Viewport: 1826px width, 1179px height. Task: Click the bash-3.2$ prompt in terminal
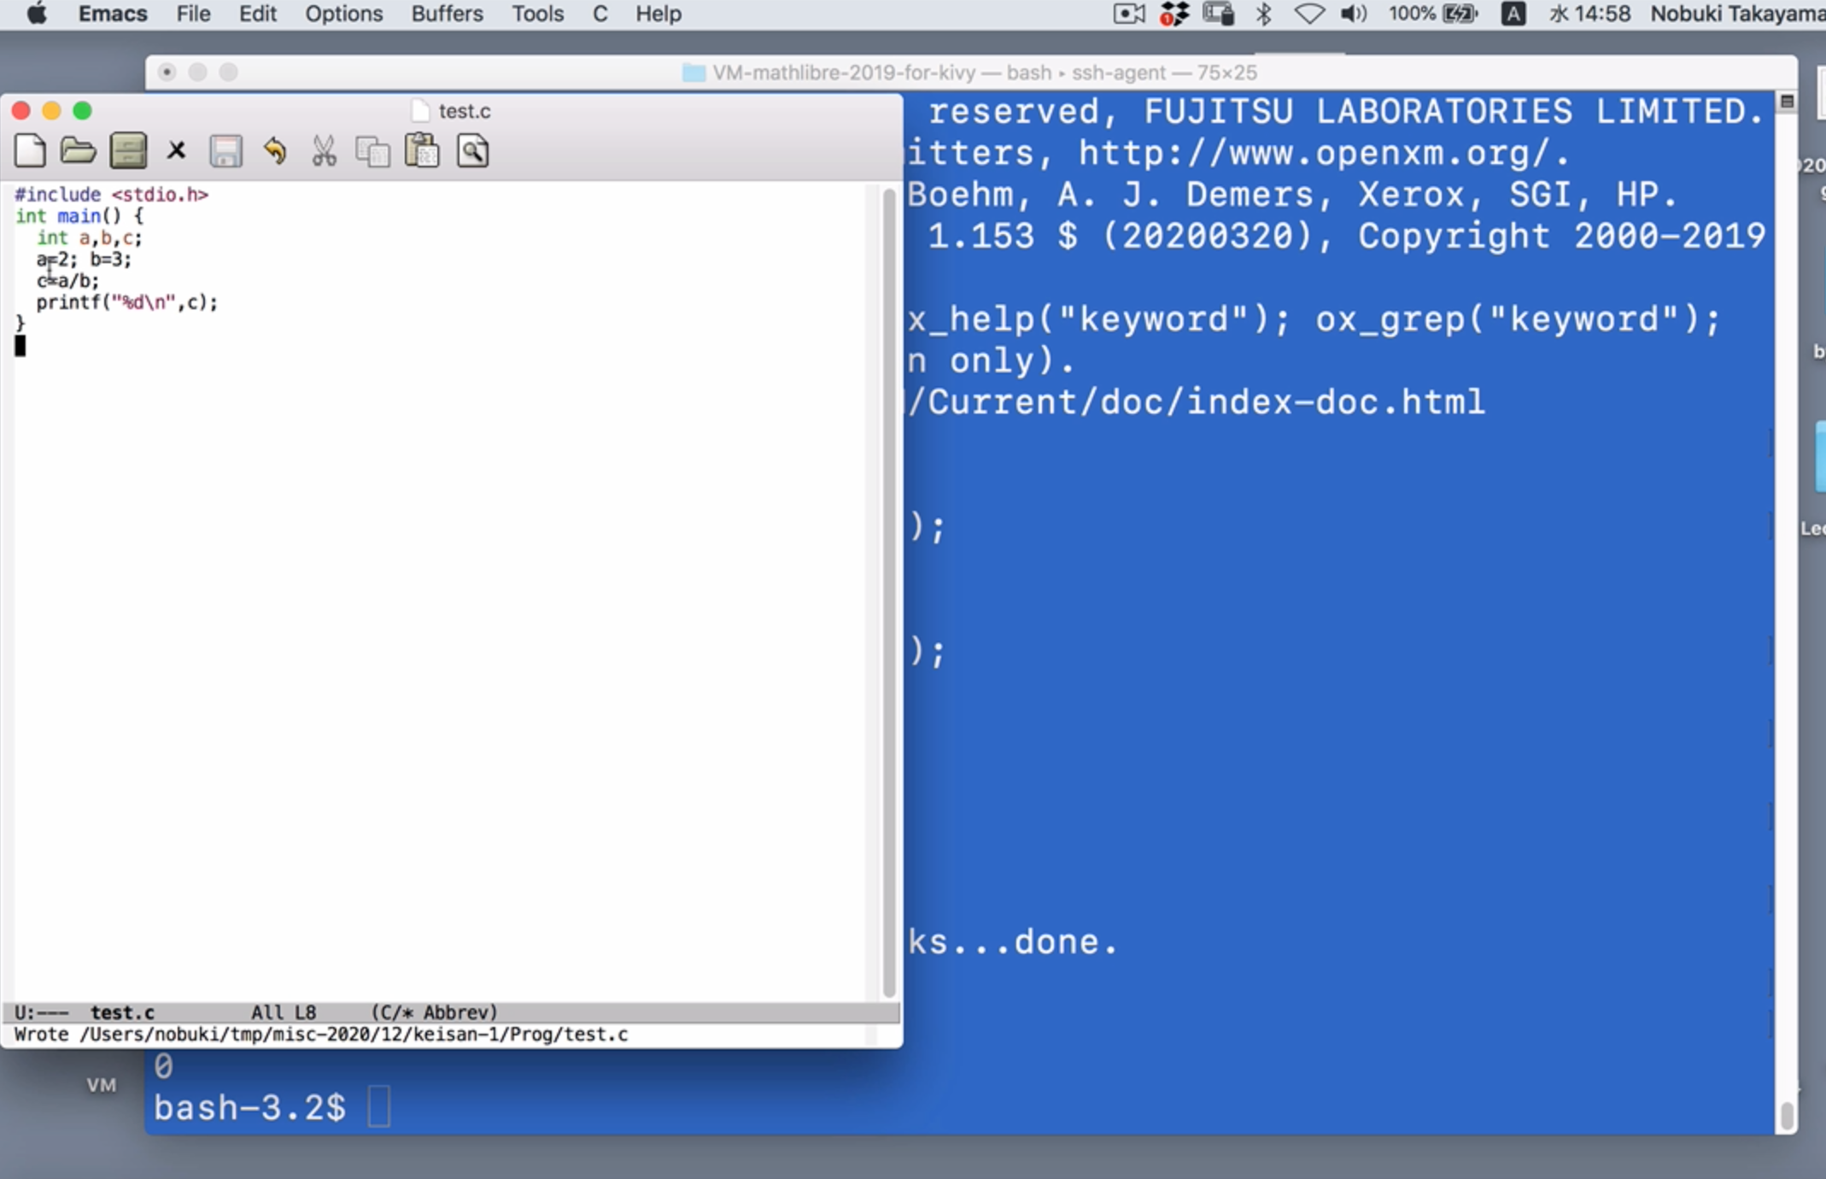[249, 1108]
